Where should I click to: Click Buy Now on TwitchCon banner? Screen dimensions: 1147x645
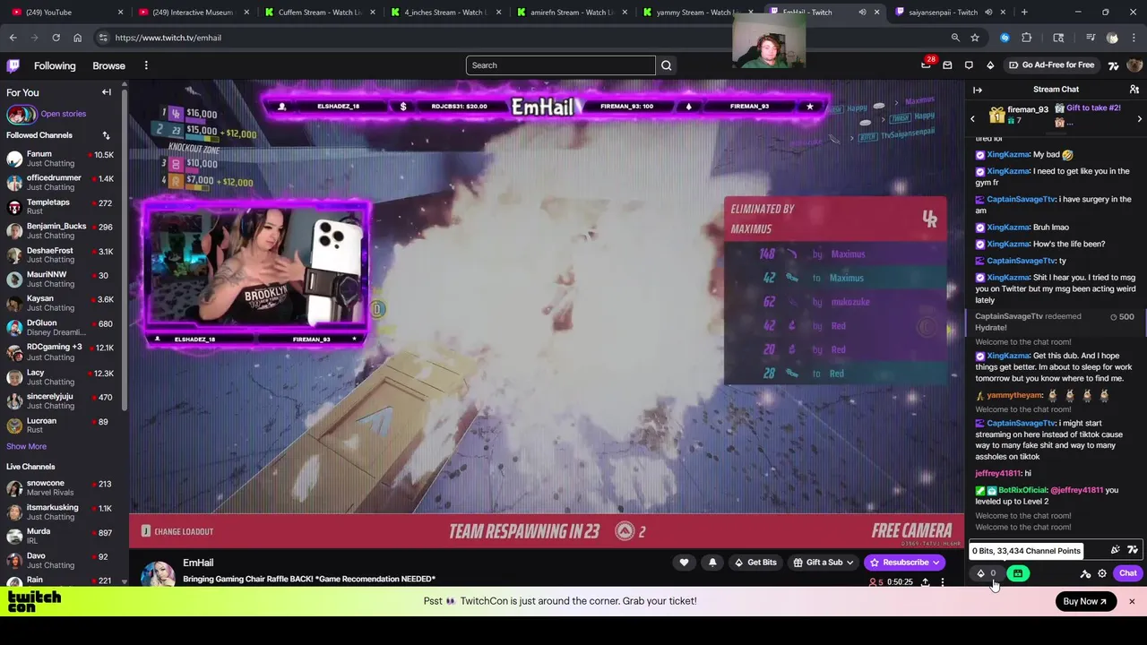(1085, 601)
